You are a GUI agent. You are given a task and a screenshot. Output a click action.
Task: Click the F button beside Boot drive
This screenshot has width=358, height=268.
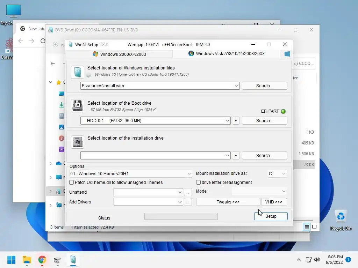(x=236, y=121)
